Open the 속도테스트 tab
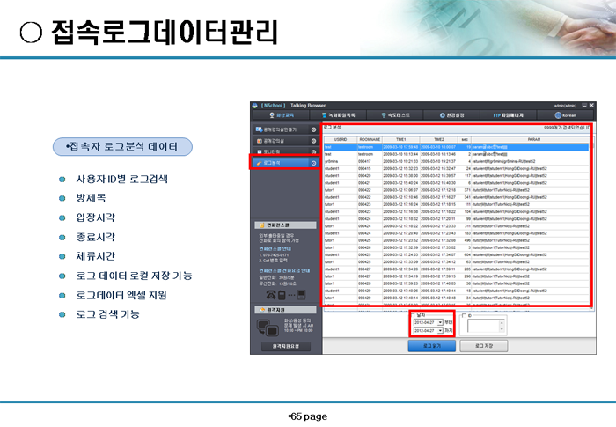This screenshot has width=616, height=427. point(395,115)
